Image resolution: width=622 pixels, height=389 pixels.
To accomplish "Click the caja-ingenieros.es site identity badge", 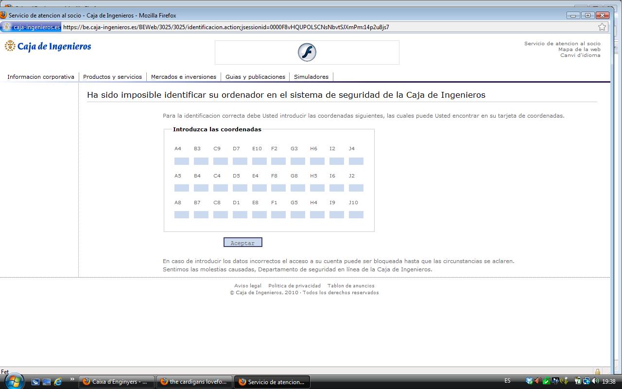I will coord(31,27).
